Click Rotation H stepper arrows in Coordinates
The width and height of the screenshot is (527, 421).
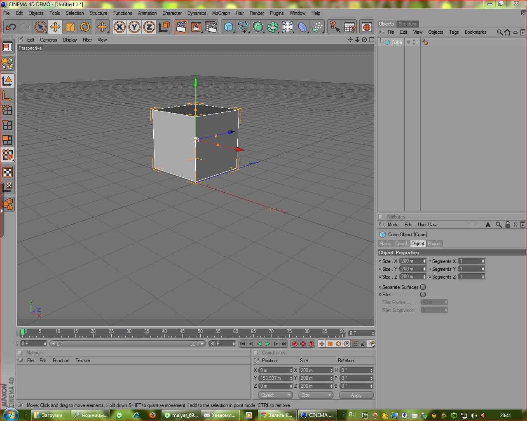(372, 370)
